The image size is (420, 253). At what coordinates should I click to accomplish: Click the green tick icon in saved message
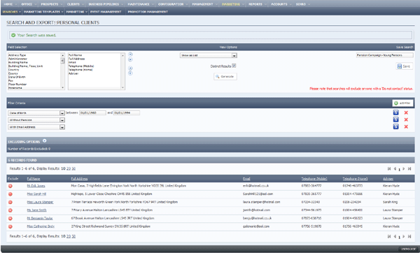click(13, 35)
